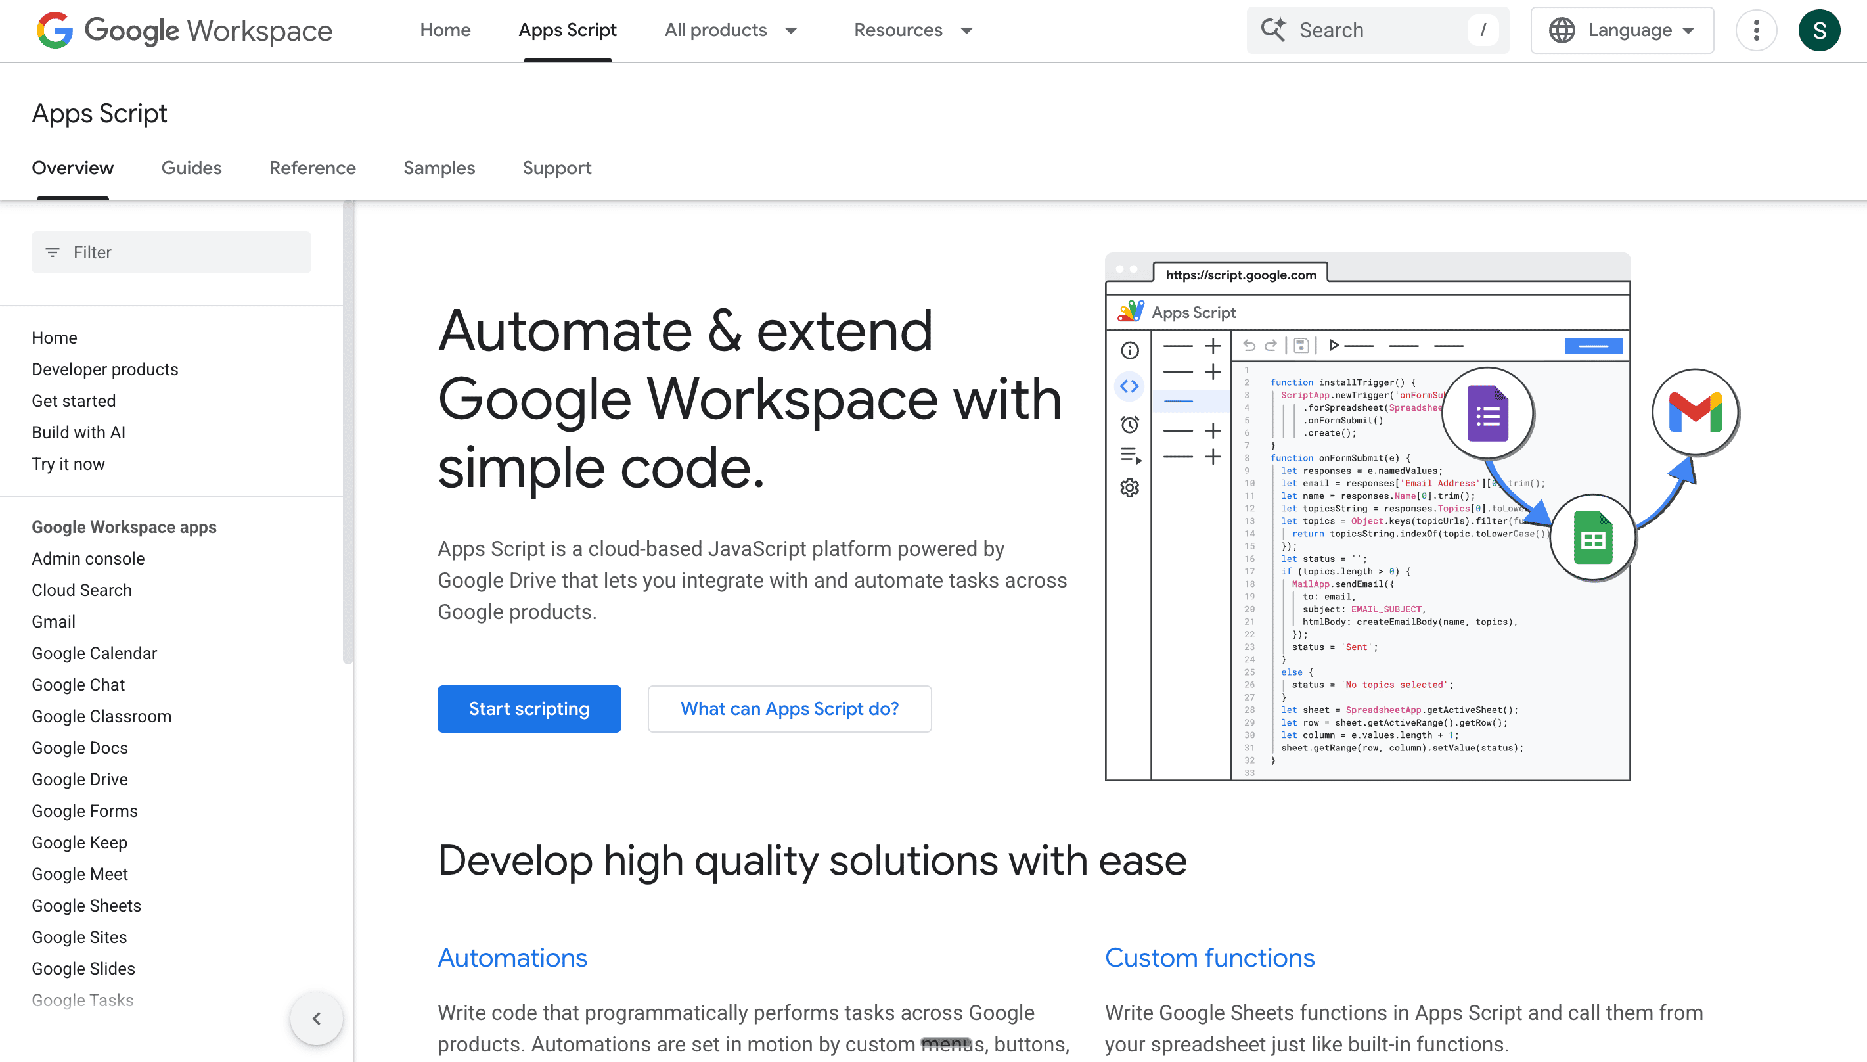Click the purple Google Forms icon

pyautogui.click(x=1487, y=414)
